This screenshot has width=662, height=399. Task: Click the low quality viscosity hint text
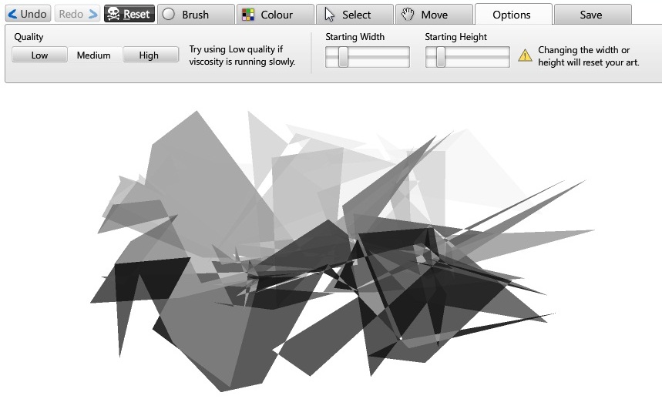click(x=242, y=55)
